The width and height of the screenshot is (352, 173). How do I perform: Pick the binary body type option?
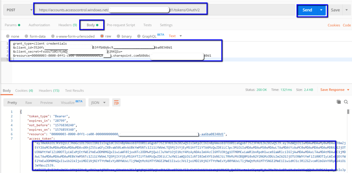(119, 36)
